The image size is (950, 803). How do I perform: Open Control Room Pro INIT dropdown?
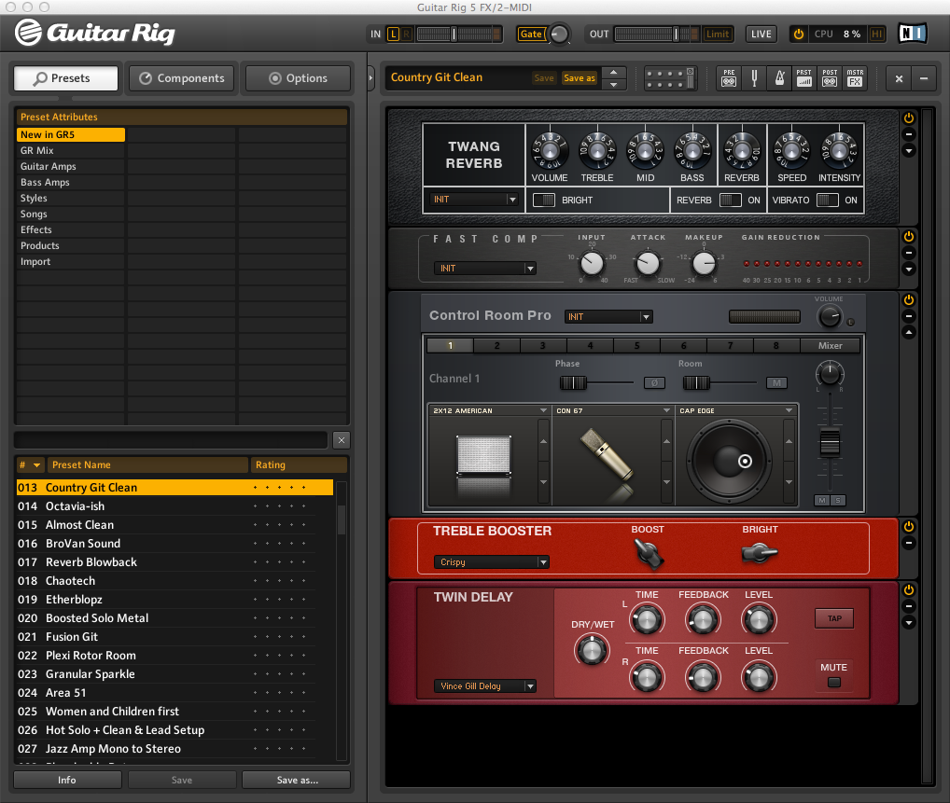[x=608, y=317]
